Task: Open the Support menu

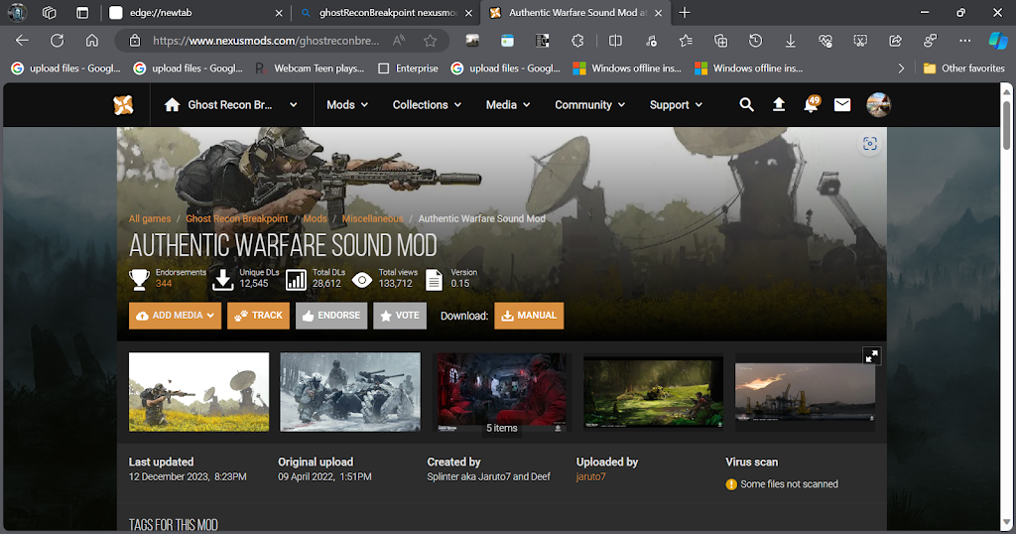Action: (x=676, y=105)
